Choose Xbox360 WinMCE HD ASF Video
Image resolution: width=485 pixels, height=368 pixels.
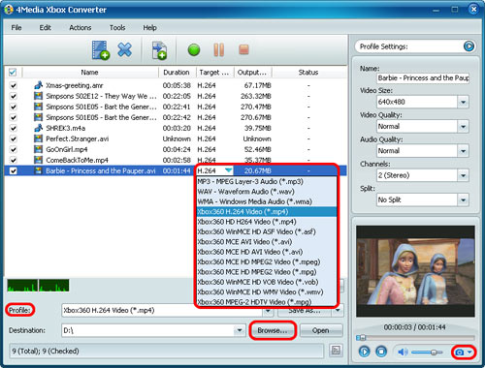[x=267, y=231]
